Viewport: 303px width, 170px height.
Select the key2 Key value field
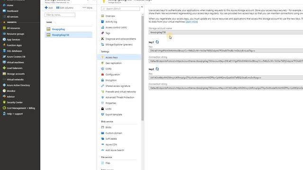[226, 77]
